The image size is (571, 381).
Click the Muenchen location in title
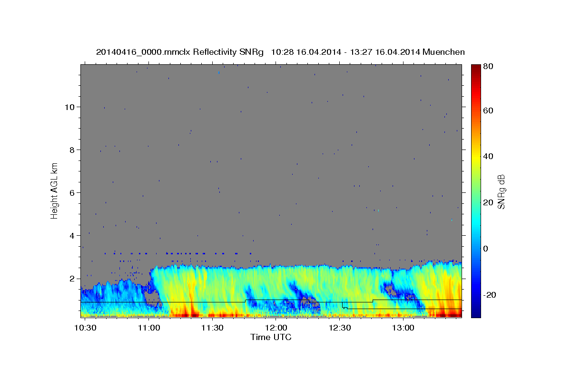(443, 52)
